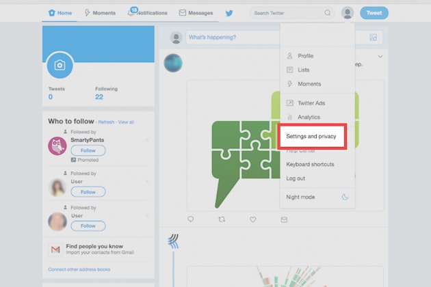Send puzzle tweet via direct message icon

tap(284, 219)
